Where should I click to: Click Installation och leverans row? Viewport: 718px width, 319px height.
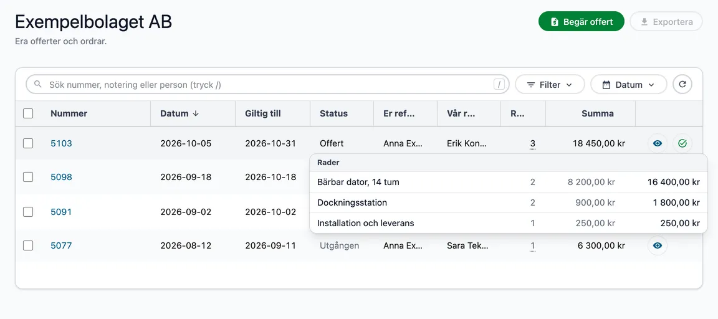tap(509, 223)
